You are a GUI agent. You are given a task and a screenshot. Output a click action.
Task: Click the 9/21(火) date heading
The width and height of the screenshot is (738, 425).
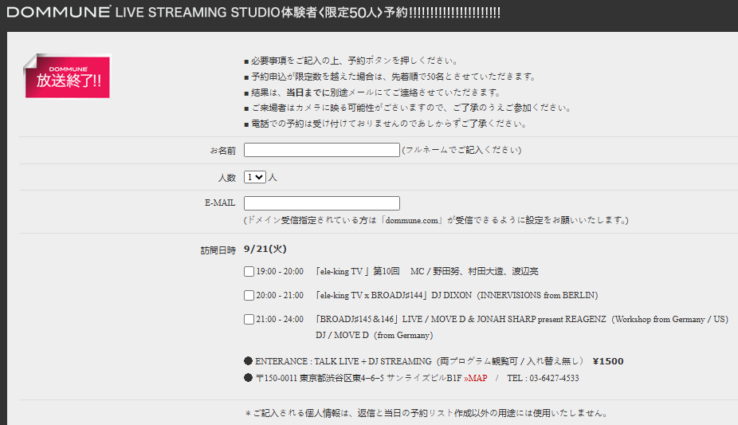[265, 249]
